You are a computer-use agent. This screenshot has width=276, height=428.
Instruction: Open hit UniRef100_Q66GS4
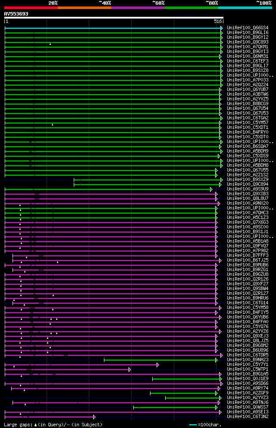tap(248, 28)
